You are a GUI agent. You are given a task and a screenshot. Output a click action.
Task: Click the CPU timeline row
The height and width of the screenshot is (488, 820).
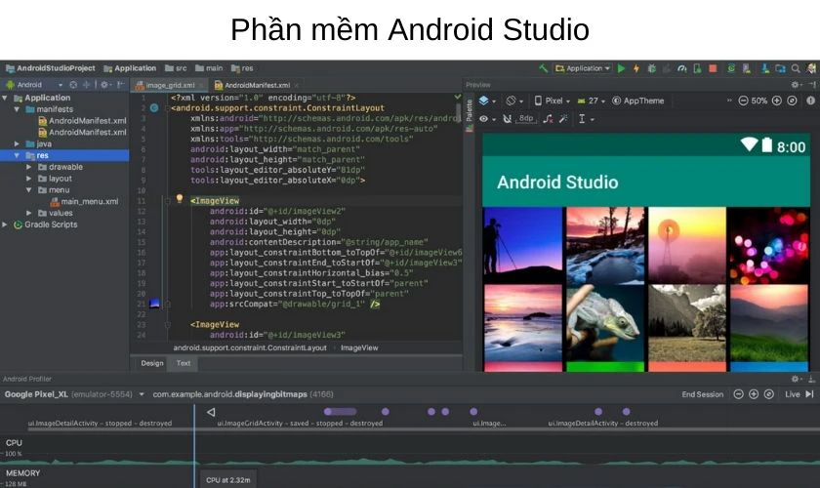tap(410, 451)
